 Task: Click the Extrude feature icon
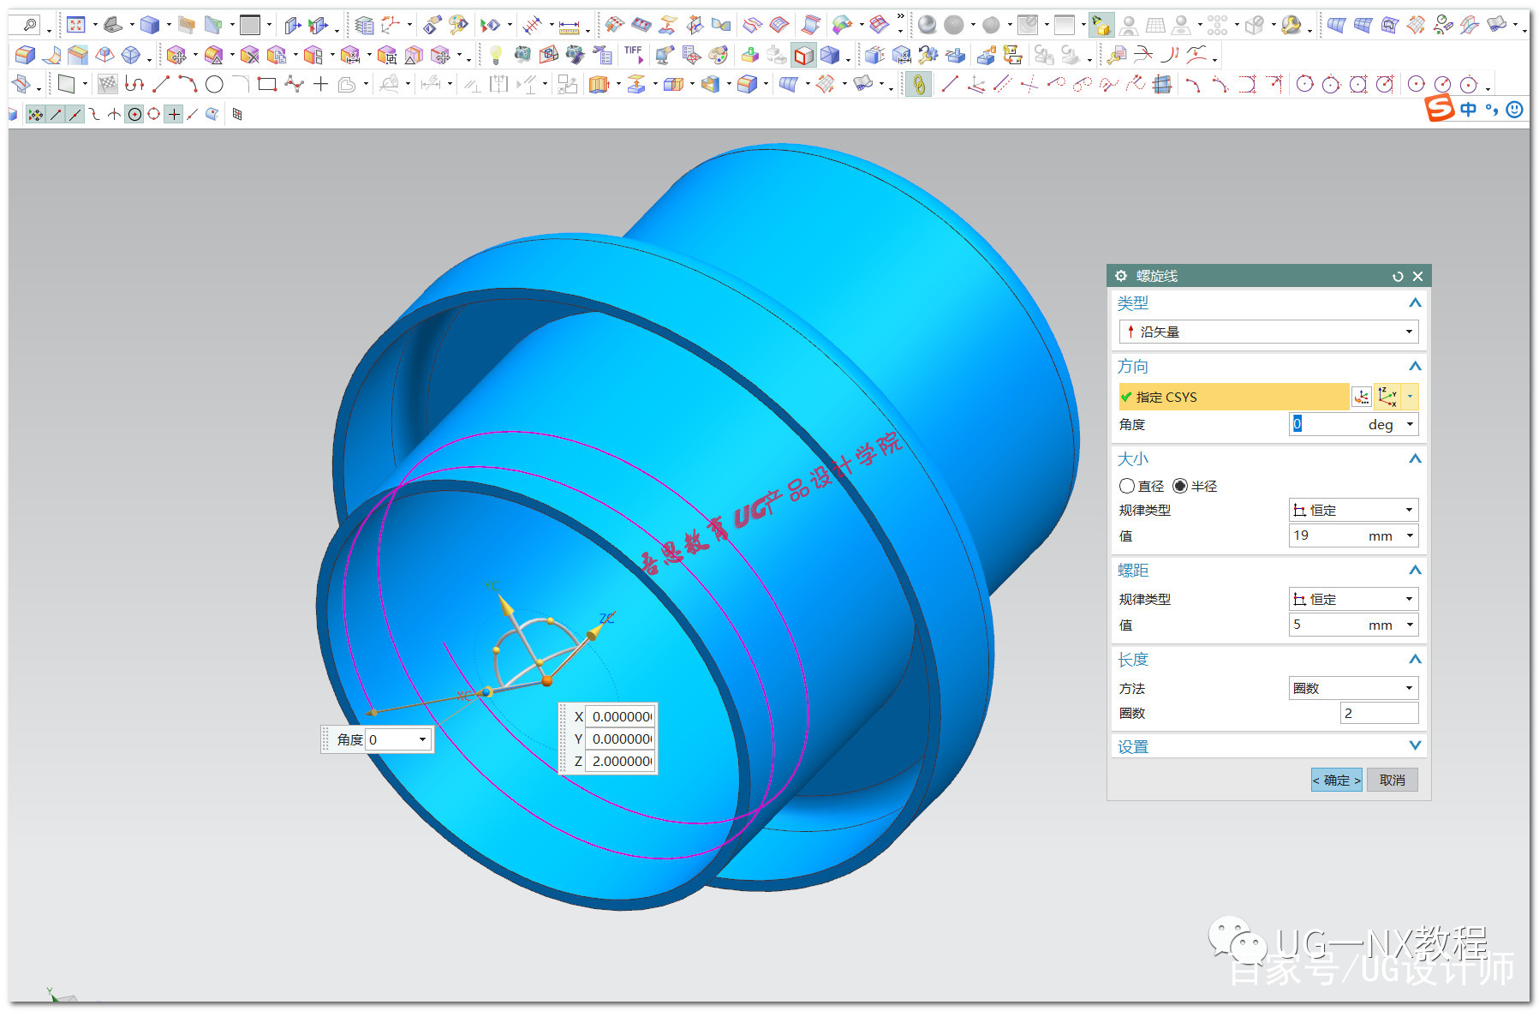(599, 84)
